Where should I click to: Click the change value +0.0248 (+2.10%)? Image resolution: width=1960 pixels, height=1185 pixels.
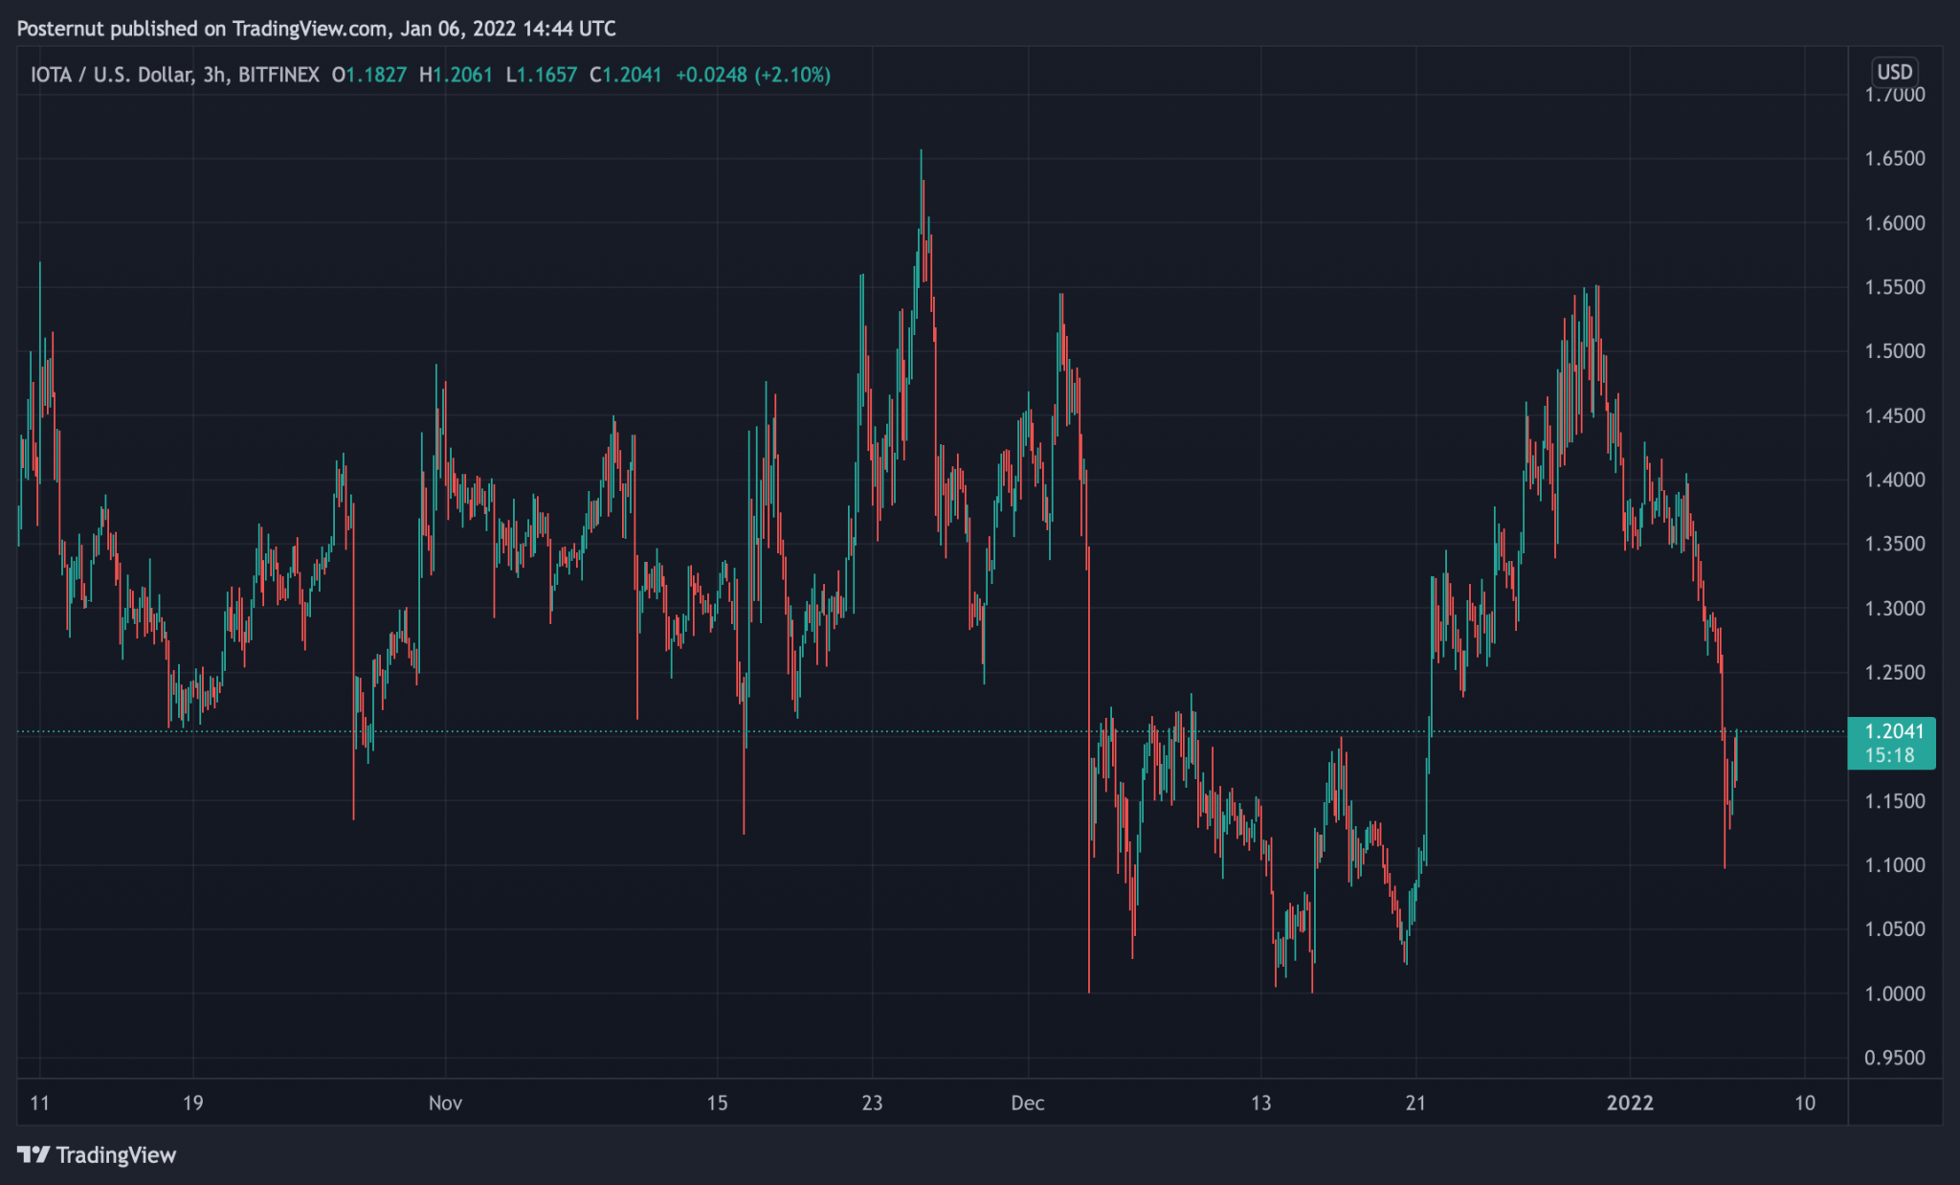click(x=753, y=75)
